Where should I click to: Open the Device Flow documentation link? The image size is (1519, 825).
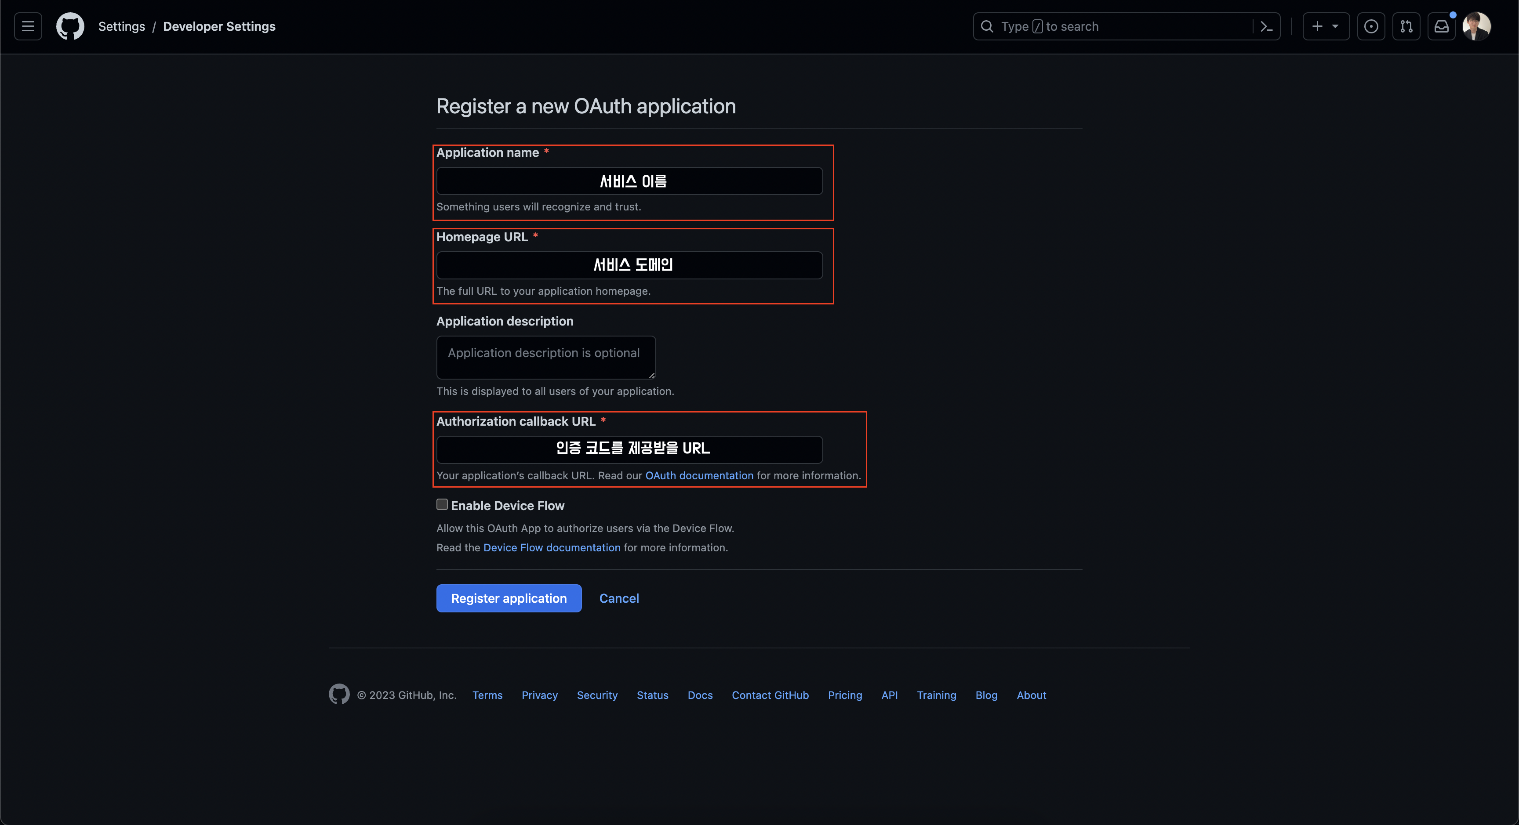[x=551, y=547]
